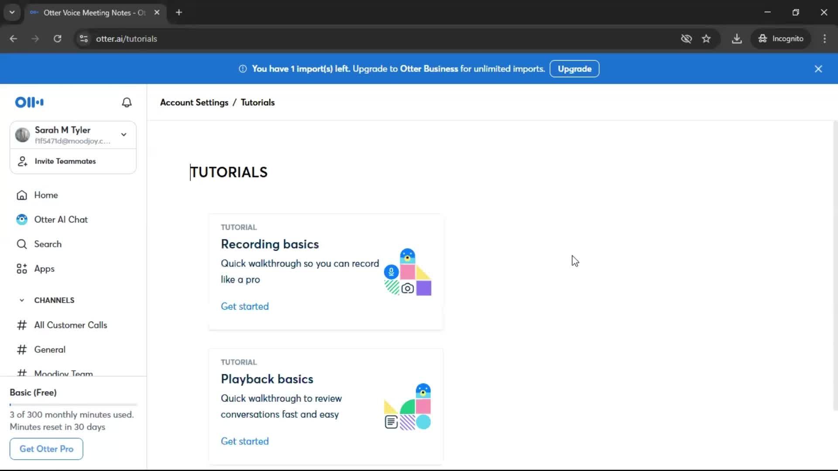The height and width of the screenshot is (471, 838).
Task: Click the Apps grid icon
Action: click(x=22, y=269)
